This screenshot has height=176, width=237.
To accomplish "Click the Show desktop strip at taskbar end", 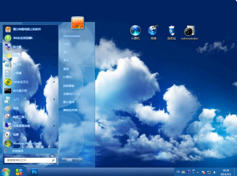I will click(x=236, y=172).
